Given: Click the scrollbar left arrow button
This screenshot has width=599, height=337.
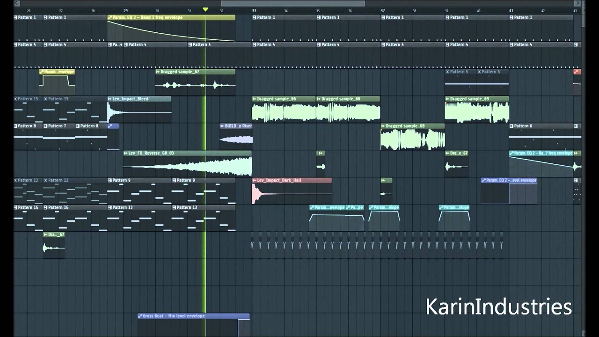Looking at the screenshot, I should 17,3.
